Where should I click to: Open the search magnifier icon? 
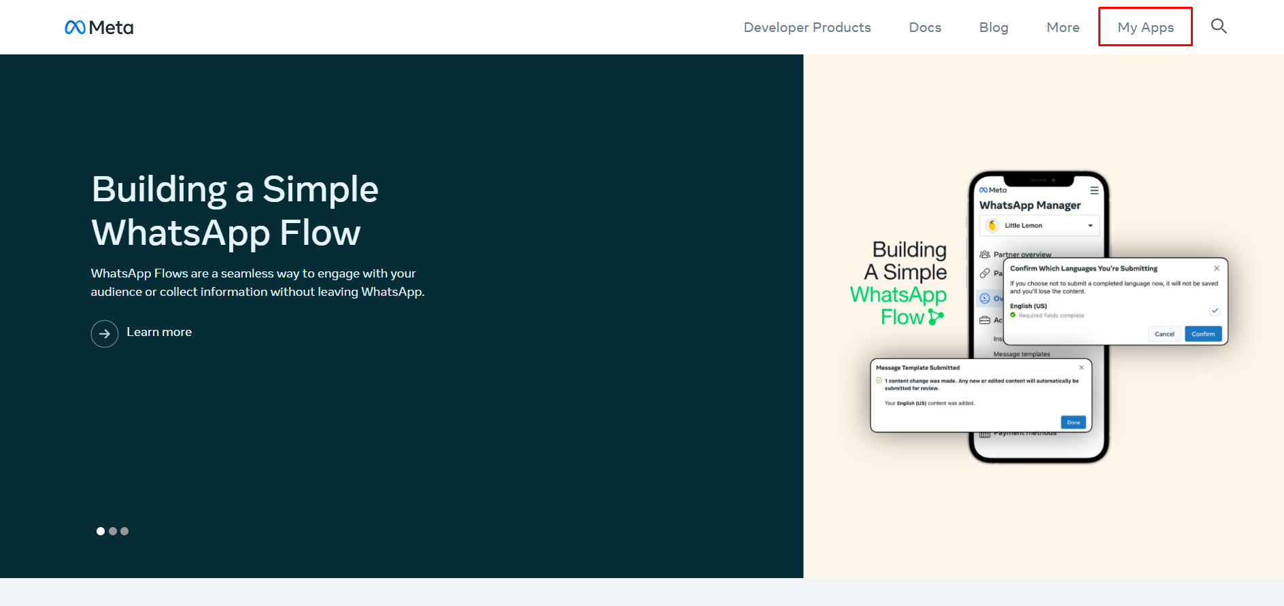click(1219, 27)
